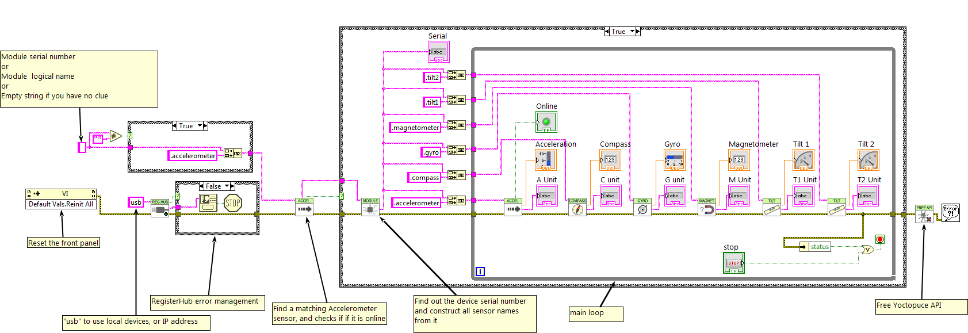Click previous-case arrow on the False selector
This screenshot has width=968, height=333.
coord(202,186)
